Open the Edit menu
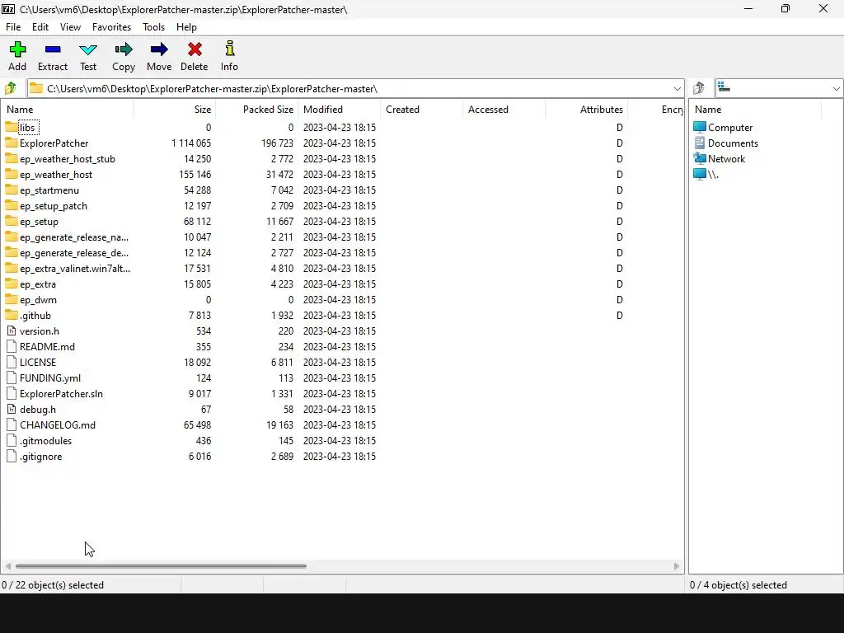Image resolution: width=844 pixels, height=633 pixels. [40, 27]
